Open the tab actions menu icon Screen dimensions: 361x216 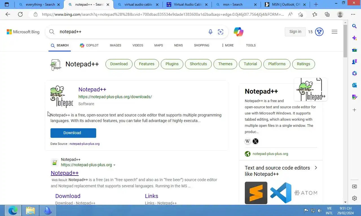[7, 4]
